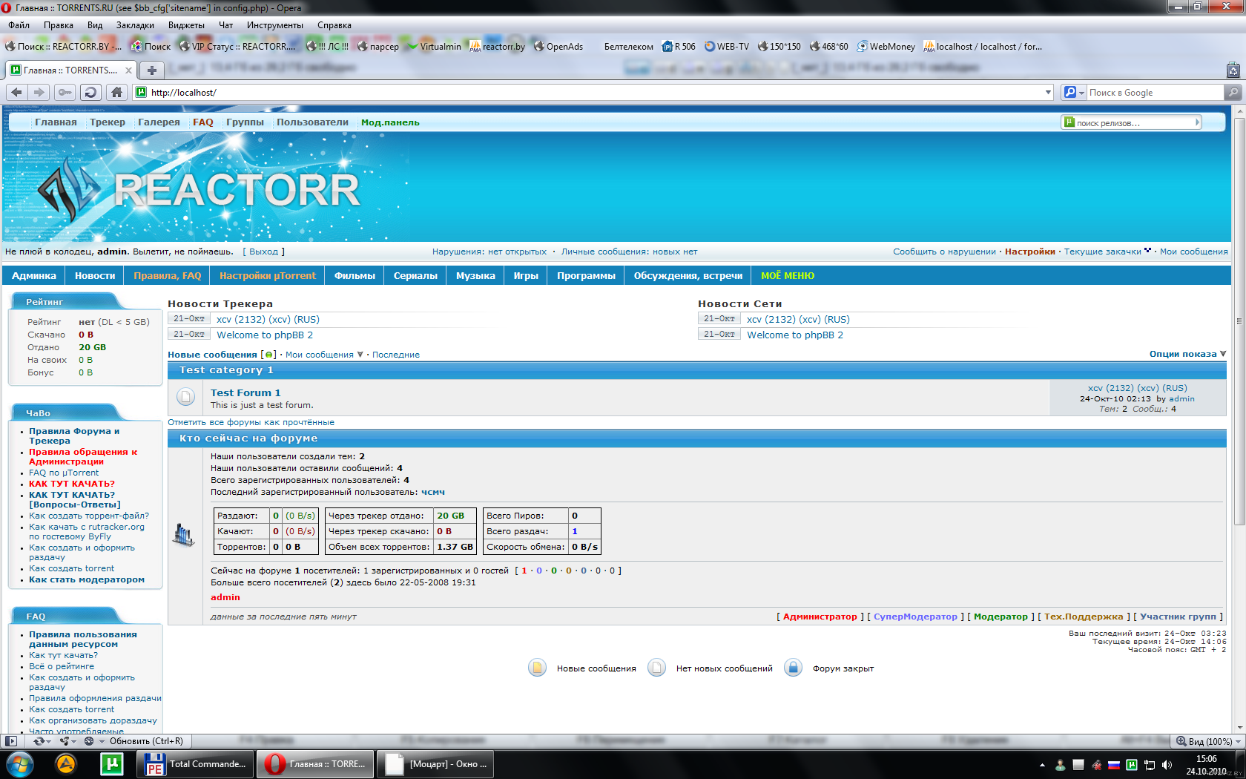Open the OpenAds bookmark

(558, 46)
